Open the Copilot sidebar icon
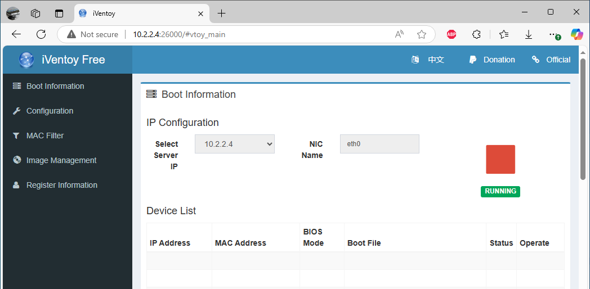 (x=577, y=34)
